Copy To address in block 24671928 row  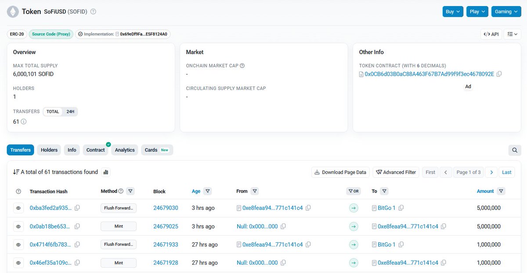coord(444,263)
